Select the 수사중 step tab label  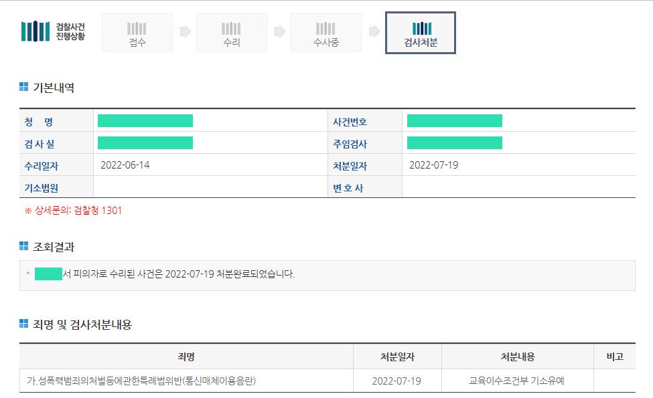(325, 43)
